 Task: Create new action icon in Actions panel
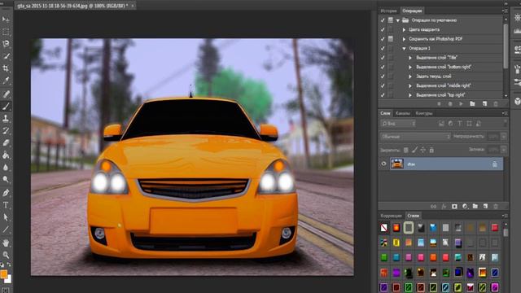(485, 104)
